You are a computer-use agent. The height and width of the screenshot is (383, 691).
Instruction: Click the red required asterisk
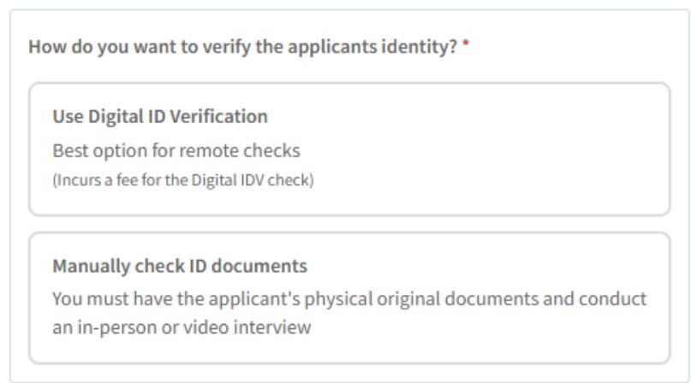465,44
